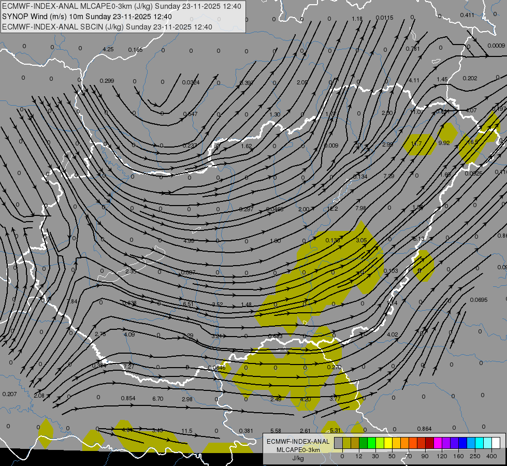This screenshot has height=466, width=507.
Task: Click the map value 7.84
Action: point(72,301)
